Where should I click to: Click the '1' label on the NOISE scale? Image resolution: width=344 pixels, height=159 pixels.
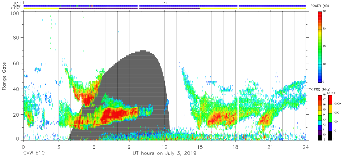[333, 139]
